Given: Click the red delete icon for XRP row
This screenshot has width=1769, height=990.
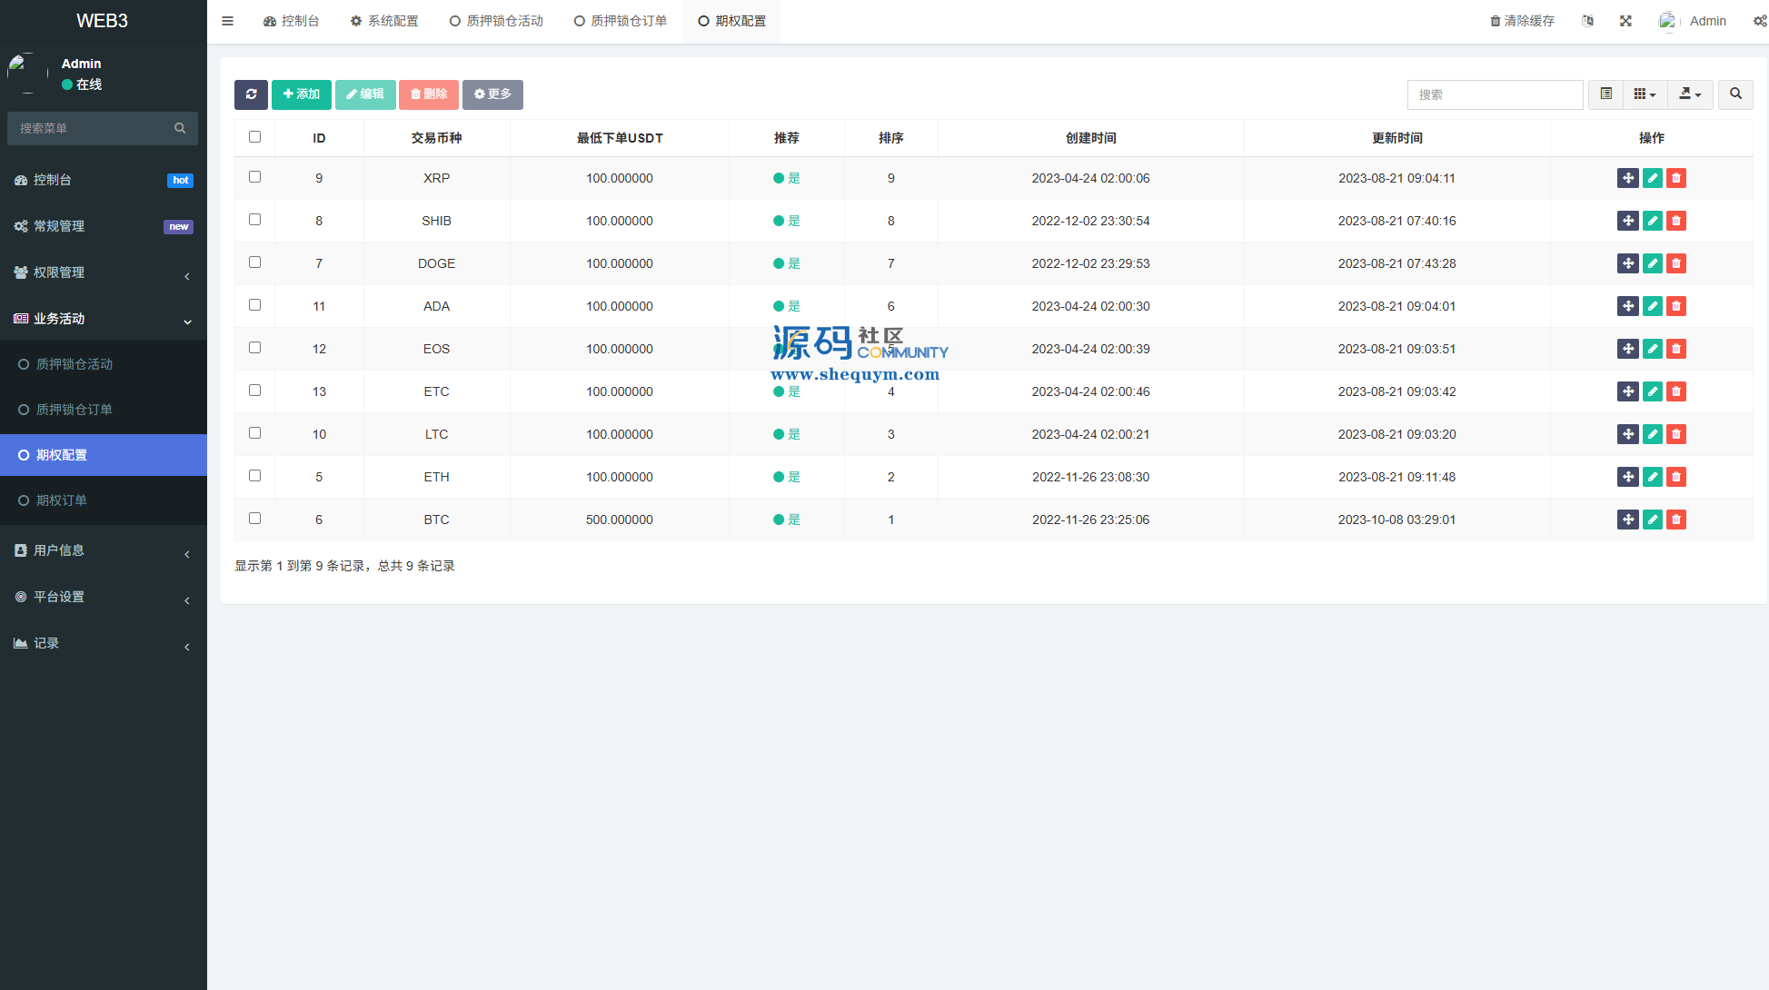Looking at the screenshot, I should click(1676, 178).
